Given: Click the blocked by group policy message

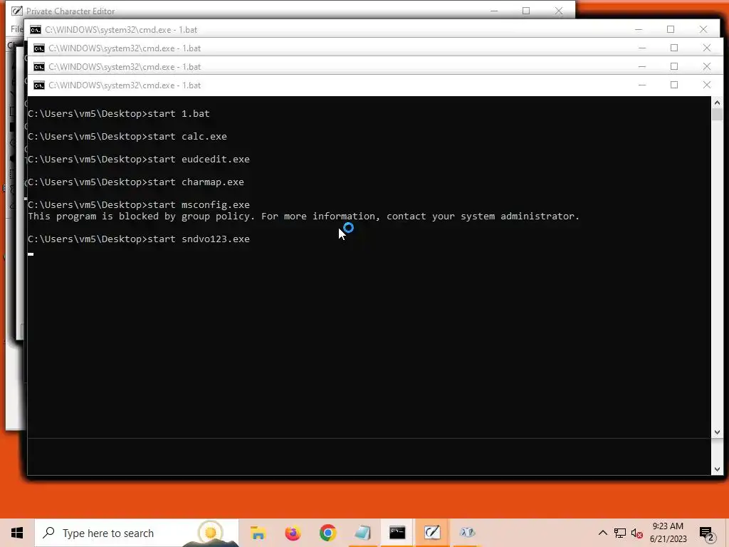Looking at the screenshot, I should (303, 217).
